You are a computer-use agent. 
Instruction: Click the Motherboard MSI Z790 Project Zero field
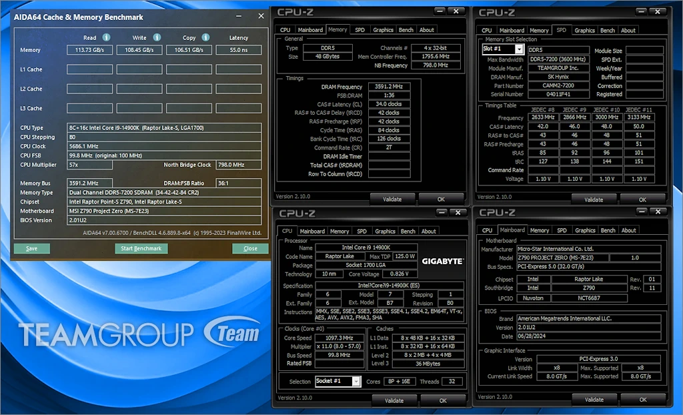[164, 211]
